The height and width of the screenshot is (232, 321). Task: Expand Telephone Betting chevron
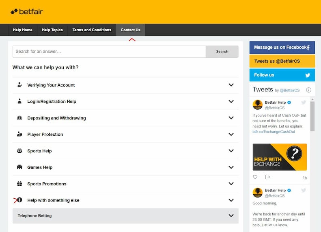coord(231,216)
